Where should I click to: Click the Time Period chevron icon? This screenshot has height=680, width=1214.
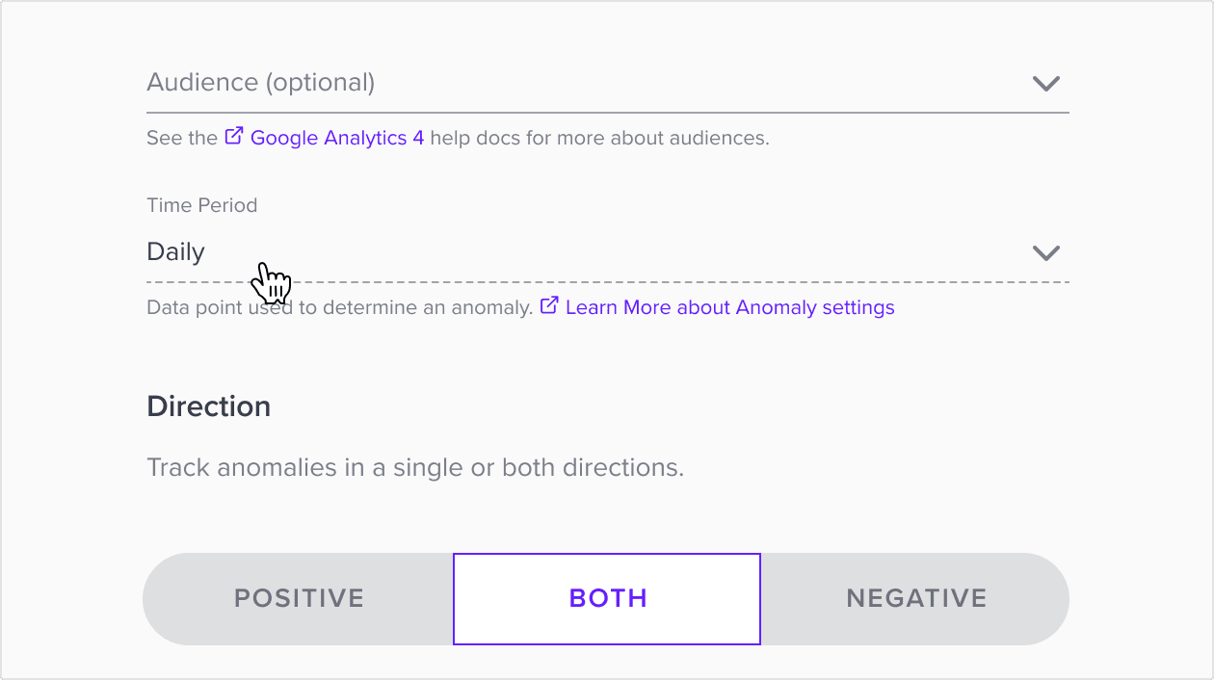pos(1046,252)
